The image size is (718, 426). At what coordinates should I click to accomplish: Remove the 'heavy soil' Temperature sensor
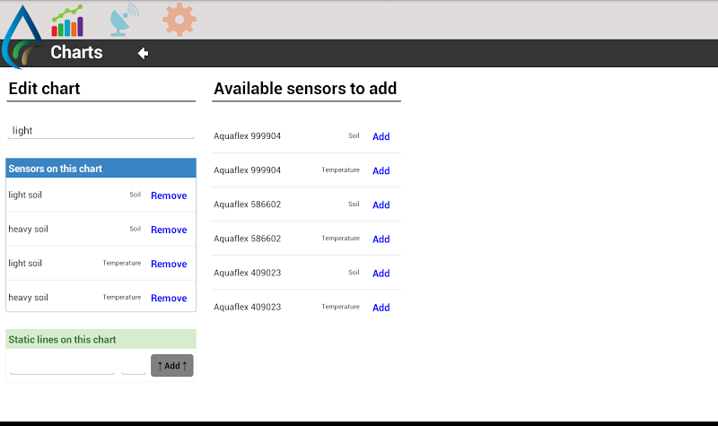click(x=169, y=298)
